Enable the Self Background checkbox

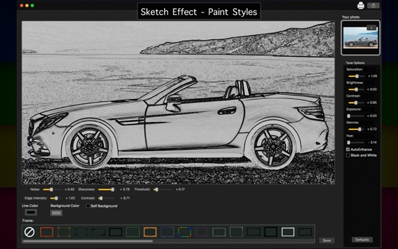[88, 206]
